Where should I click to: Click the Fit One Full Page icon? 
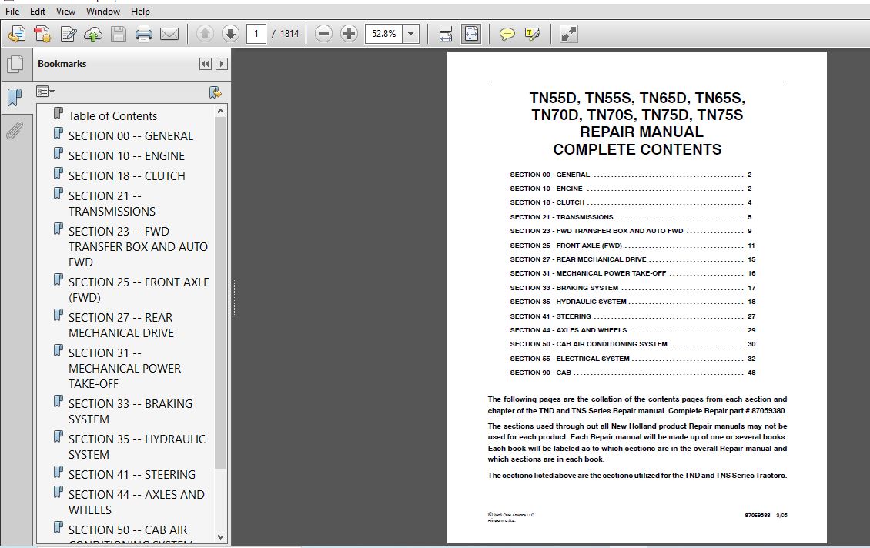pyautogui.click(x=471, y=34)
